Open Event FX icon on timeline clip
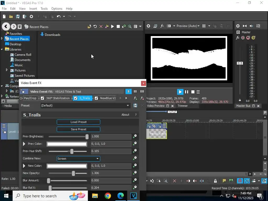 [159, 126]
